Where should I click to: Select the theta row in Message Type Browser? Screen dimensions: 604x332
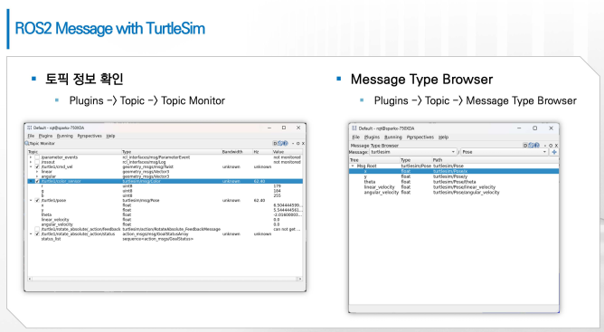click(454, 182)
